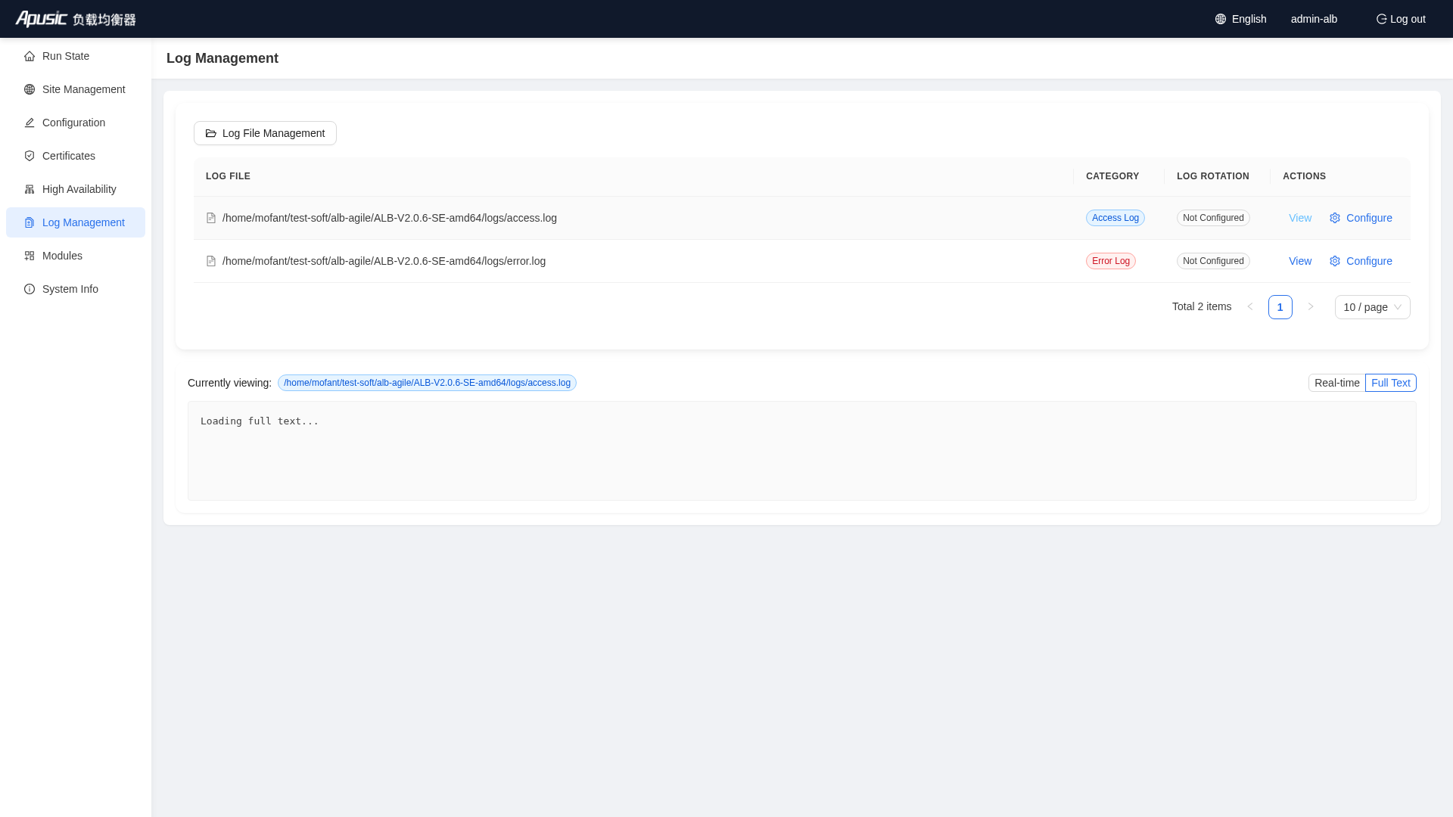Click the gear icon in the error.log row
The height and width of the screenshot is (817, 1453).
point(1335,261)
